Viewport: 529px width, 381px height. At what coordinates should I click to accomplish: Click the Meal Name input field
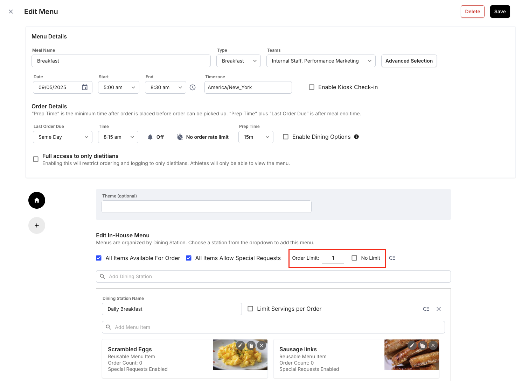coord(121,61)
